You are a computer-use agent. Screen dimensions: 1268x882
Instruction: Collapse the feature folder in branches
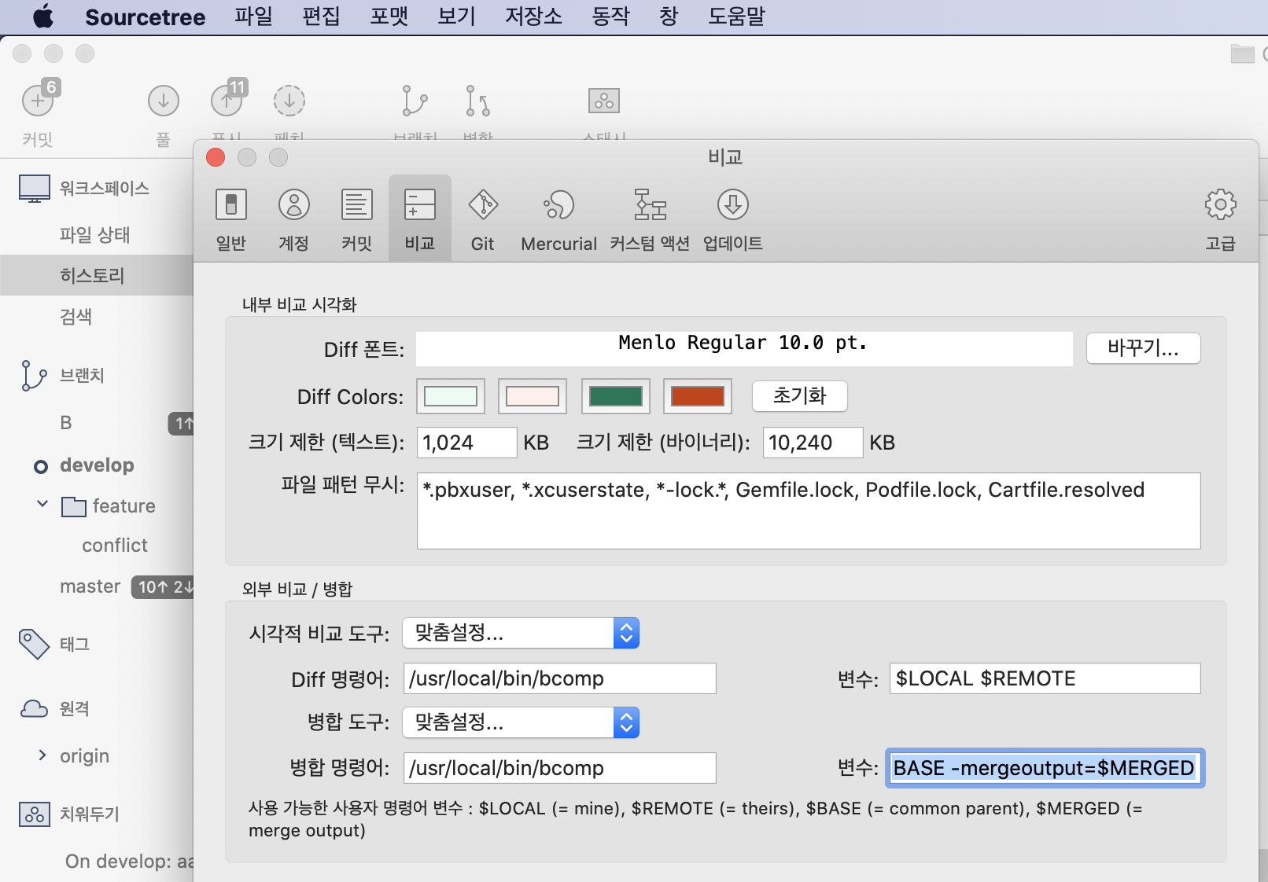(42, 504)
